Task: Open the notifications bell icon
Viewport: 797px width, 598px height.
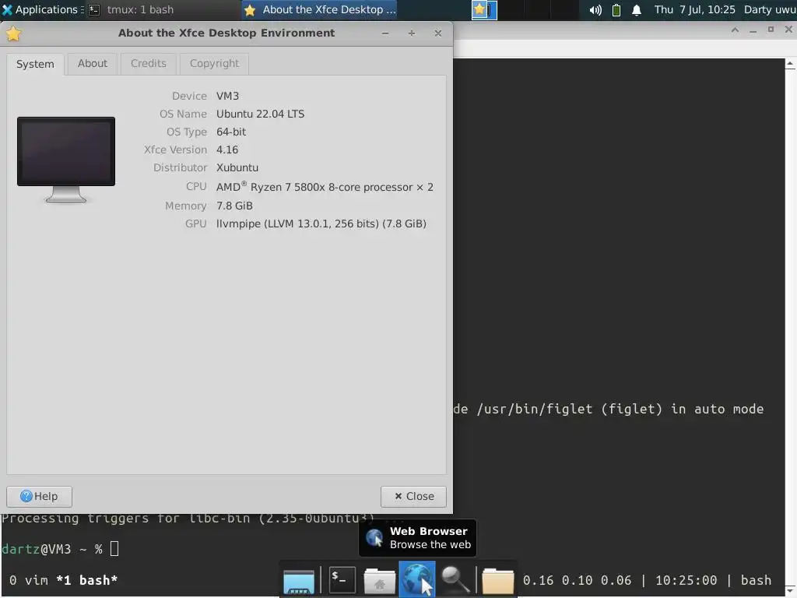Action: (637, 9)
